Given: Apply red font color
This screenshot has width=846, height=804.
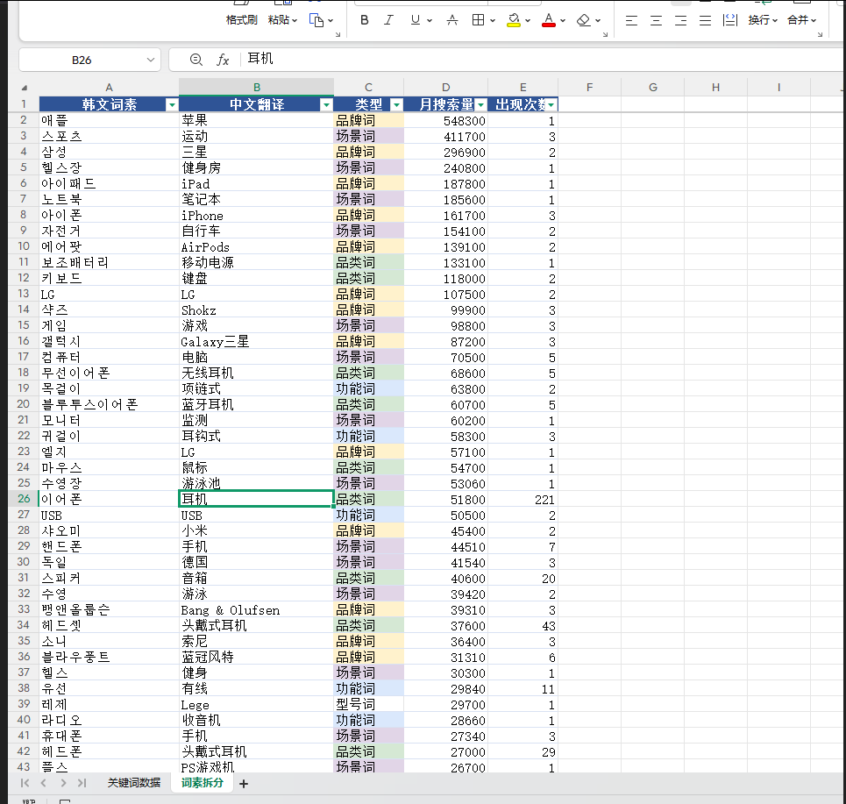Looking at the screenshot, I should pos(549,20).
